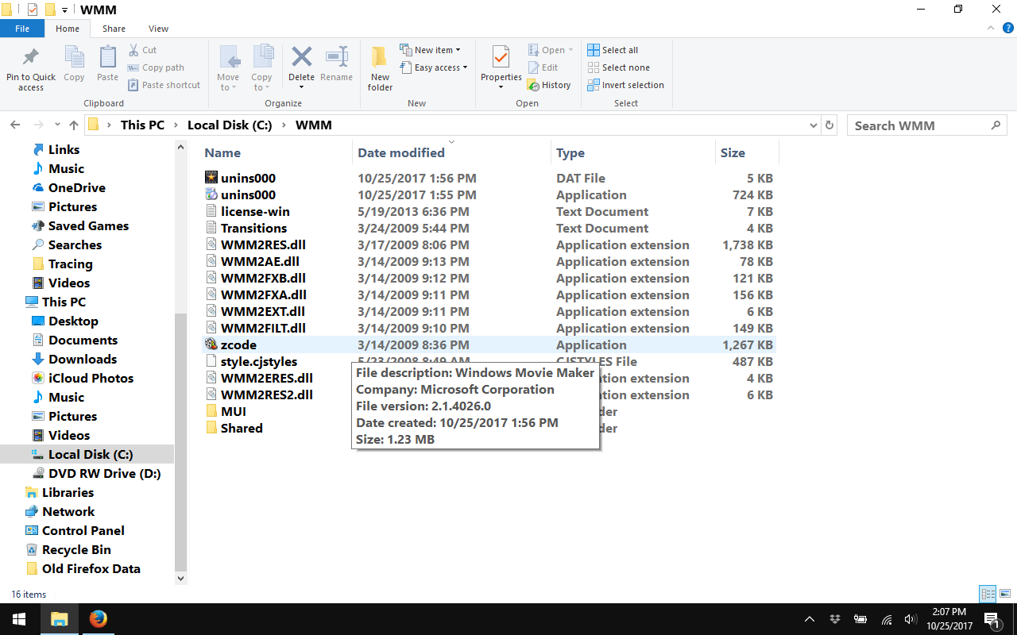Switch to large icons view layout
The width and height of the screenshot is (1017, 635).
pos(1005,594)
